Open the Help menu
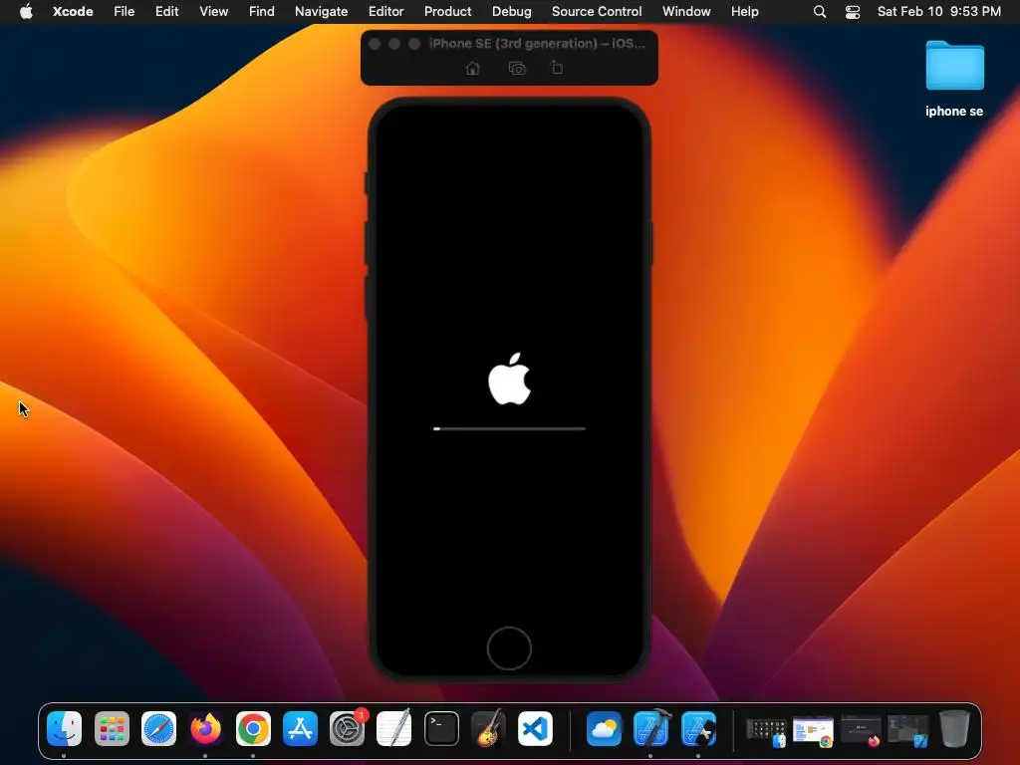This screenshot has height=765, width=1020. point(745,11)
